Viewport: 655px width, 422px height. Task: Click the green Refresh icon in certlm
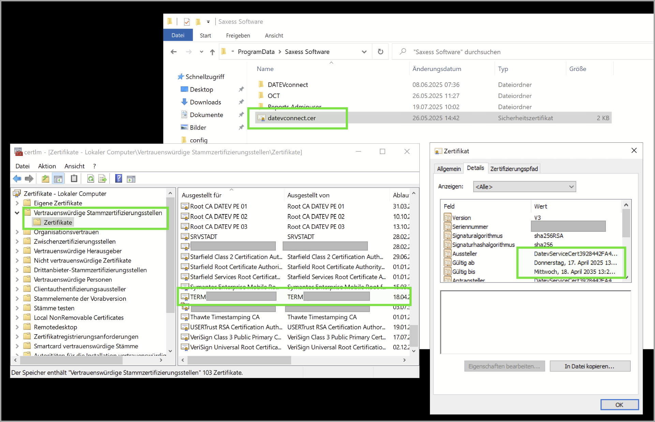point(91,179)
